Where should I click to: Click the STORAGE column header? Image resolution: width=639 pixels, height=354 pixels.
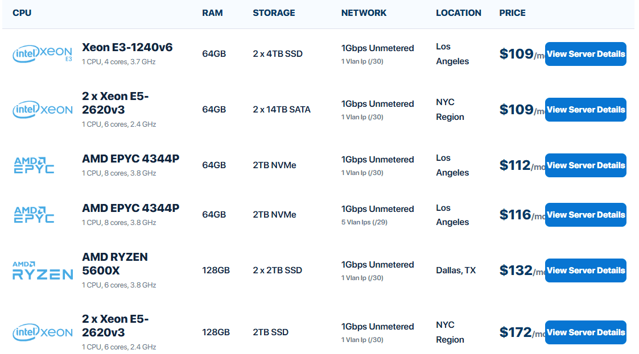[274, 13]
